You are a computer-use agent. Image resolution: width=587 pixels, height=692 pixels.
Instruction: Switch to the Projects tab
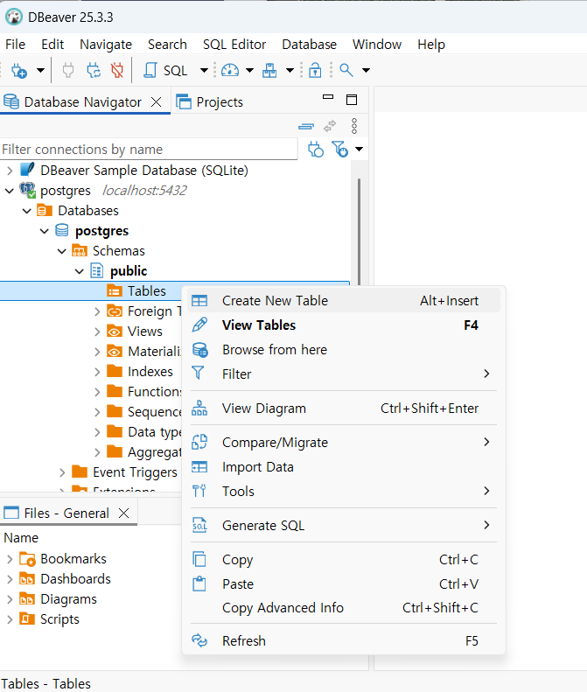click(x=209, y=102)
